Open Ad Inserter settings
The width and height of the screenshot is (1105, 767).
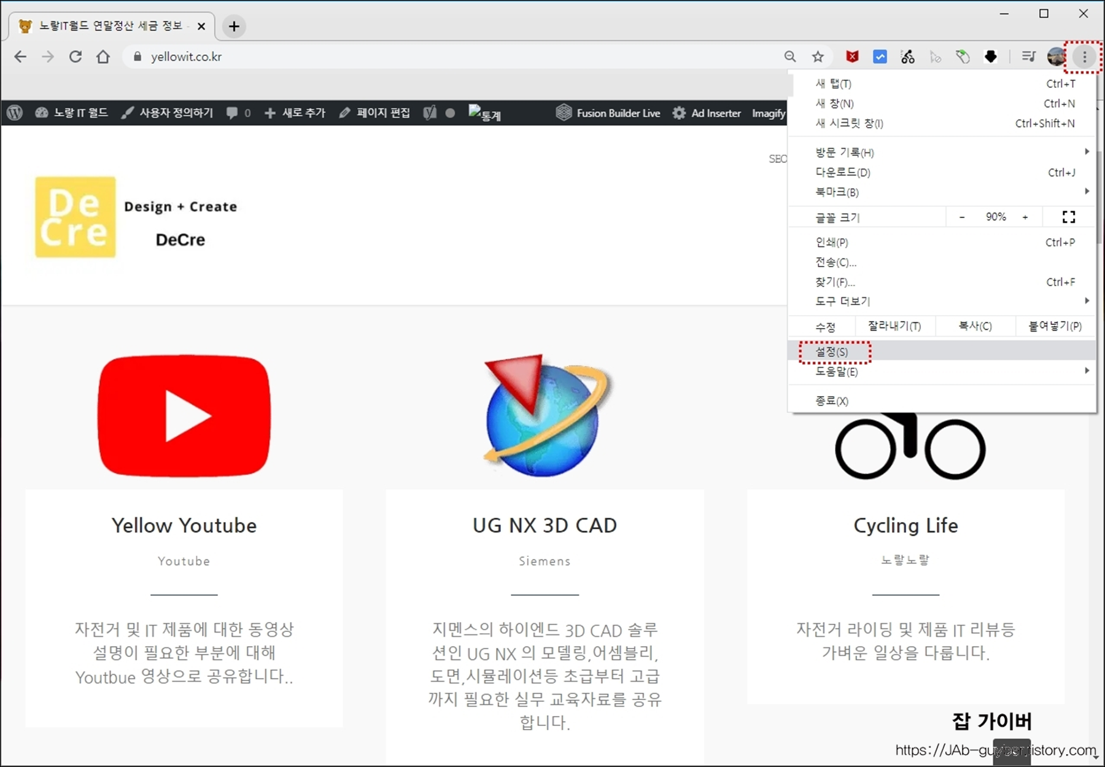coord(706,113)
